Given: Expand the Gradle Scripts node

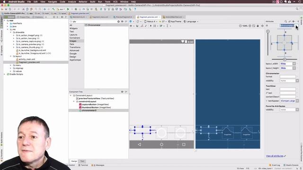Looking at the screenshot, I should click(x=5, y=74).
